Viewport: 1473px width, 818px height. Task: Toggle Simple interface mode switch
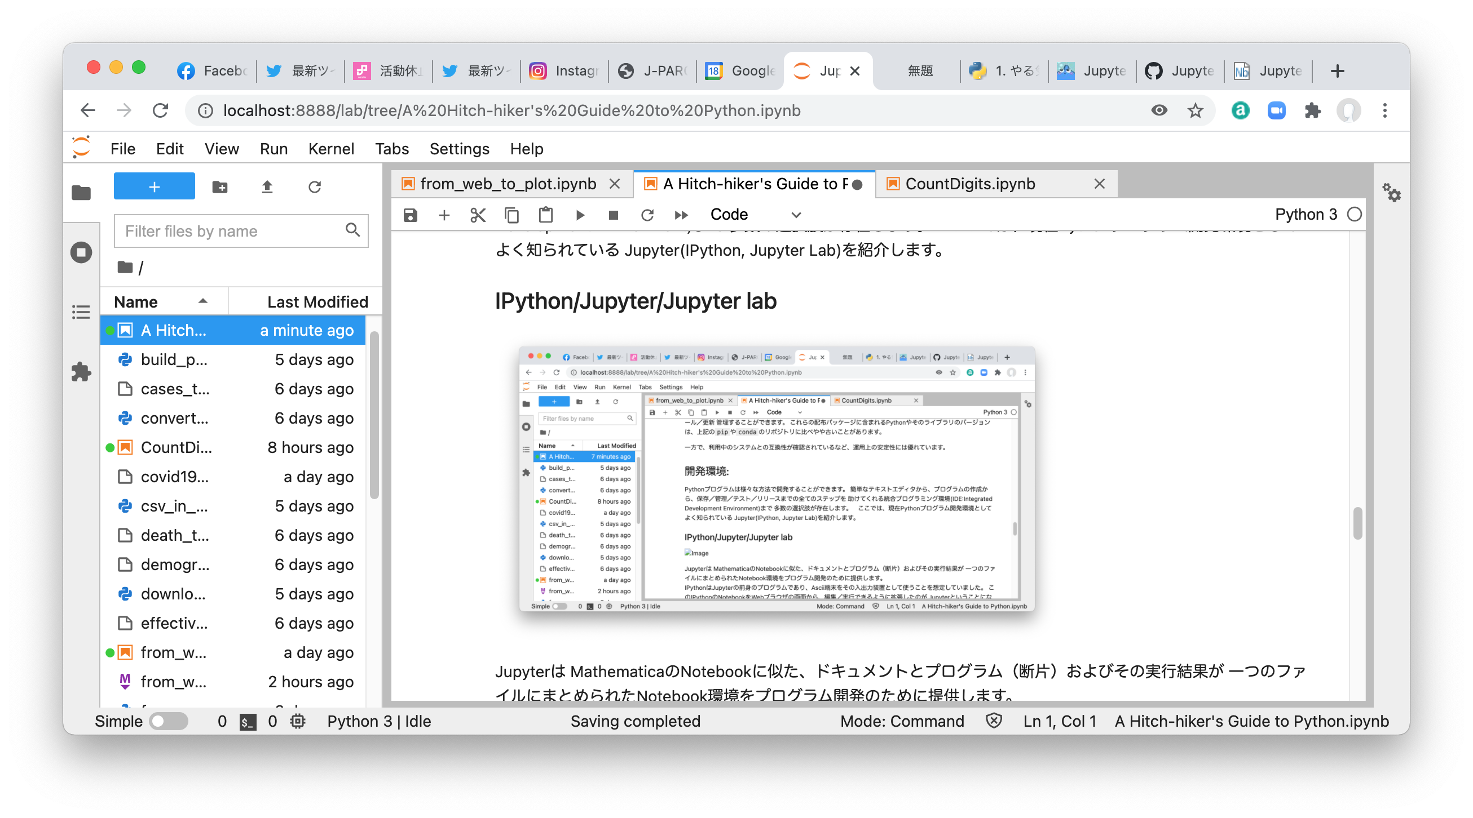[169, 722]
